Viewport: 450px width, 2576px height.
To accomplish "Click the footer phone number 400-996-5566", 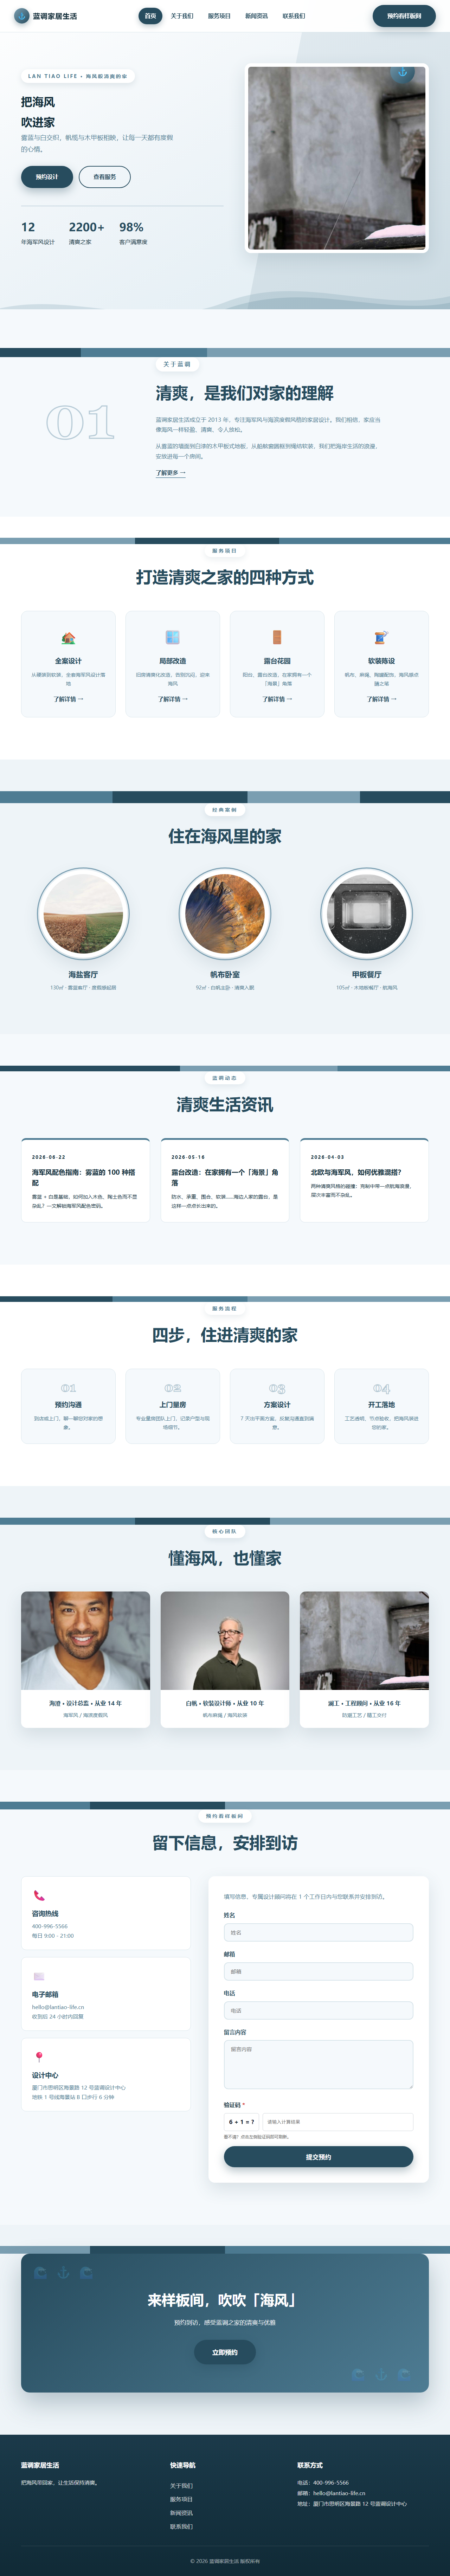I will click(331, 2483).
